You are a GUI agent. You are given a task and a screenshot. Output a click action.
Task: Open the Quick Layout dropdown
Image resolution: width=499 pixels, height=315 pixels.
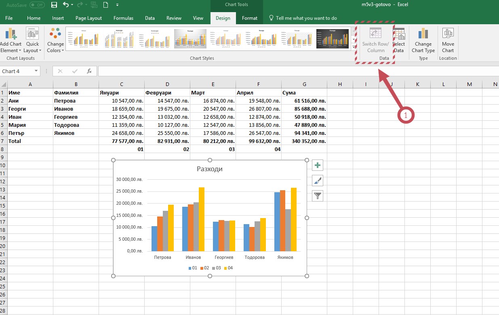[x=32, y=40]
